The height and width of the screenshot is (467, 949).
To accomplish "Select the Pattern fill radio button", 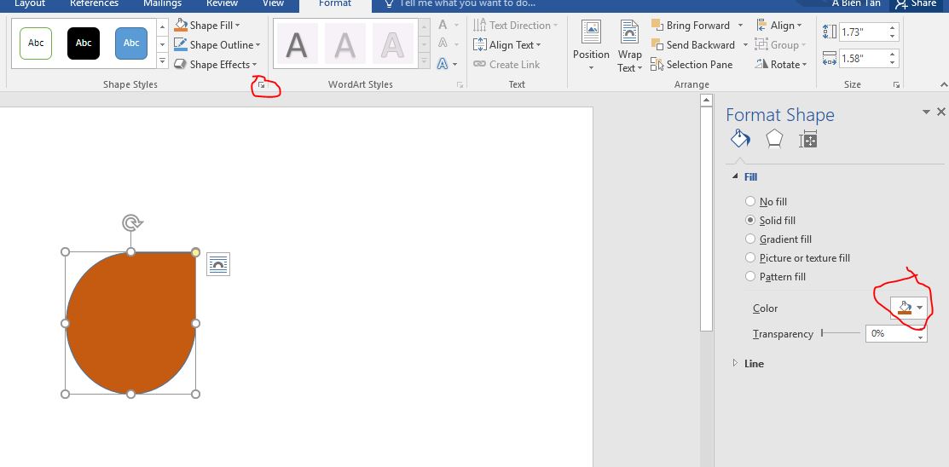I will pos(750,276).
